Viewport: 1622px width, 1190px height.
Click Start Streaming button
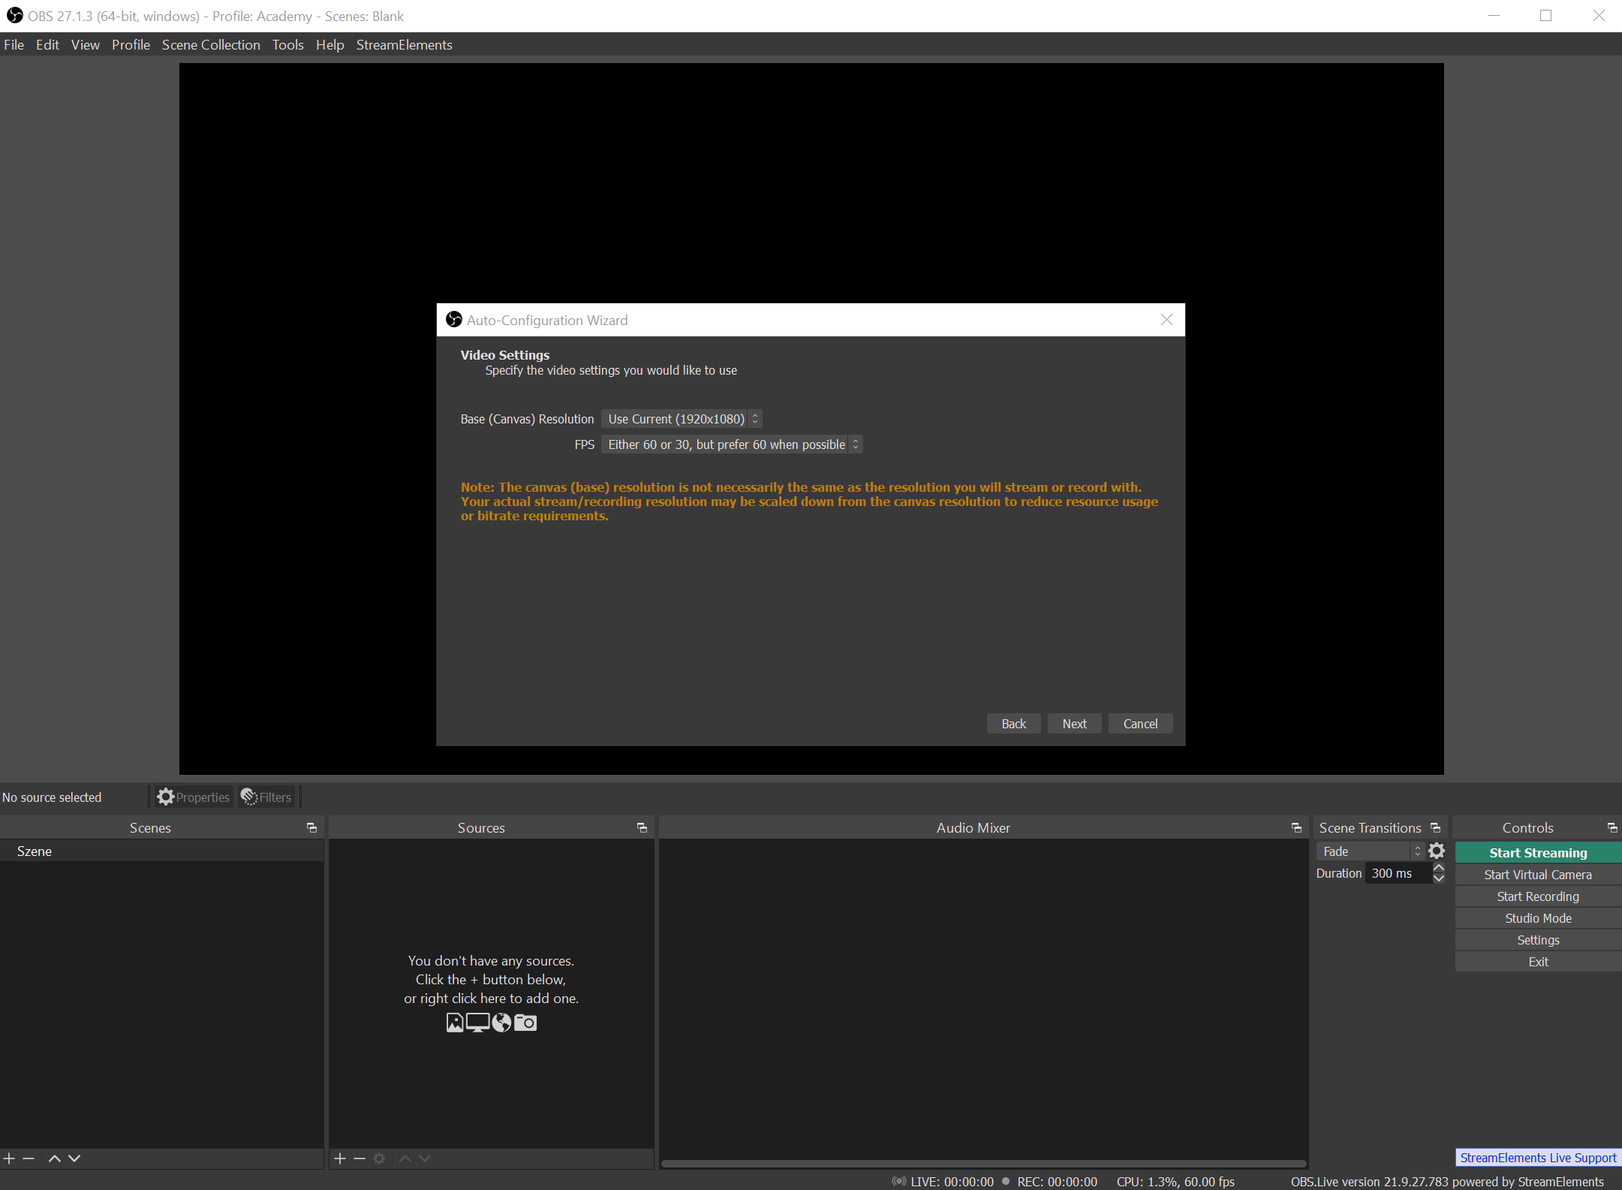point(1538,852)
